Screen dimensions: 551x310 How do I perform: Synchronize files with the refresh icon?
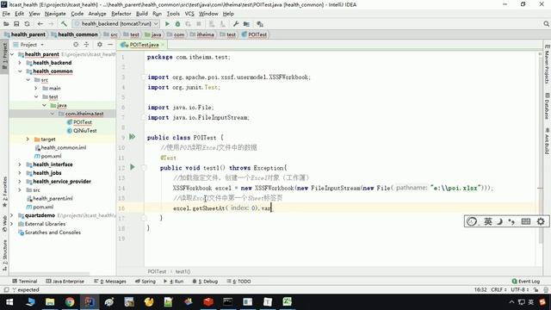pos(27,24)
